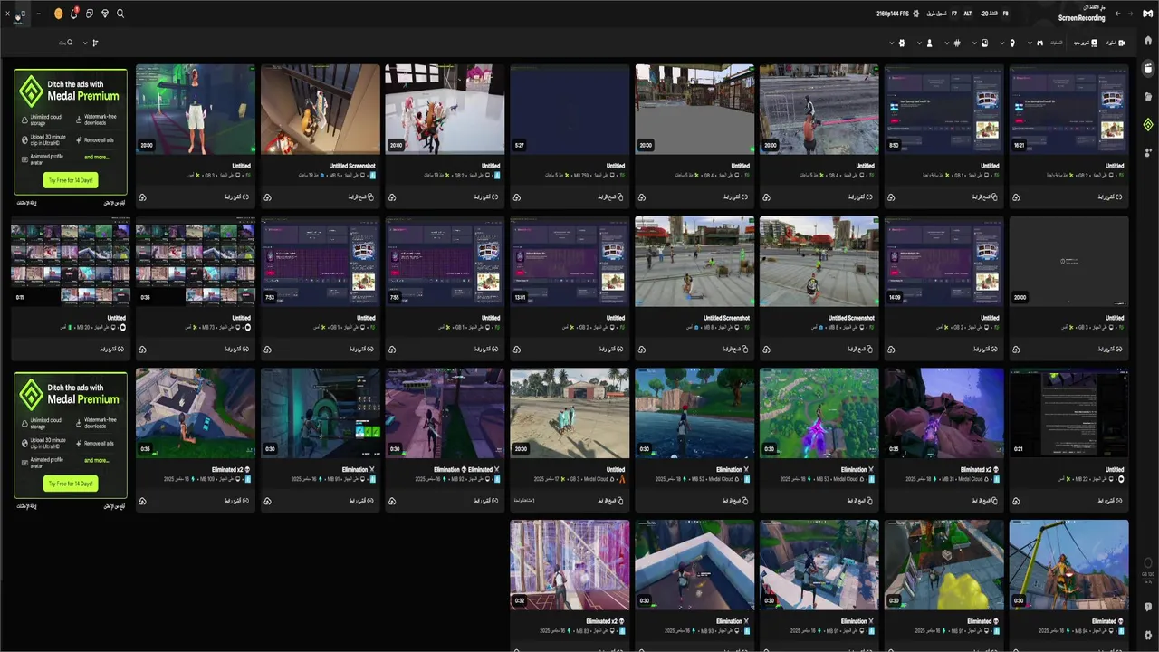1159x652 pixels.
Task: Click the sort order icon in the toolbar
Action: pyautogui.click(x=95, y=43)
